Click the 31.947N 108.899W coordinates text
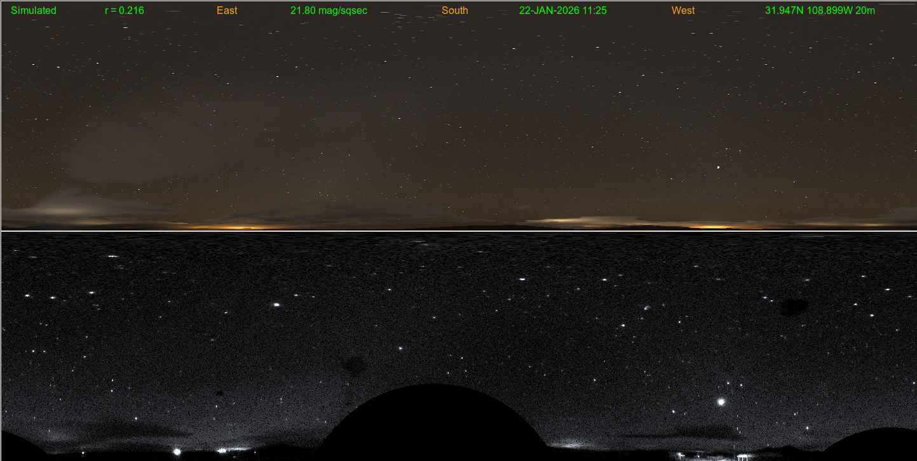Viewport: 917px width, 461px height. (x=820, y=11)
